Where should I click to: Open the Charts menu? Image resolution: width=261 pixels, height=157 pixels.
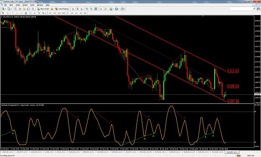click(25, 5)
